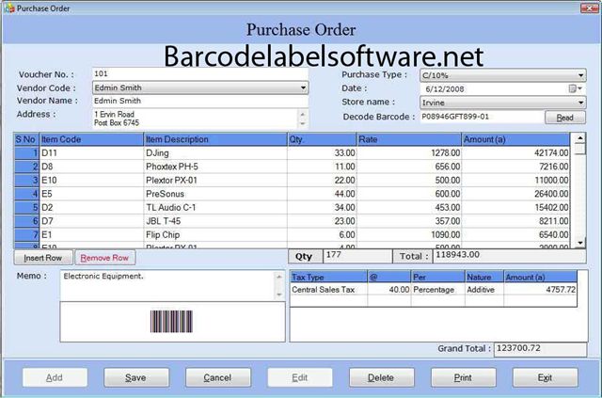Click the Additive cell in tax table
602x398 pixels.
484,290
